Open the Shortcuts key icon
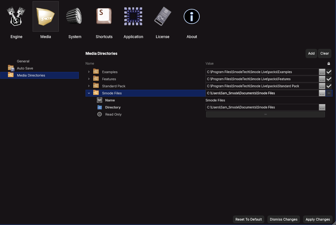This screenshot has width=336, height=225. [x=104, y=16]
